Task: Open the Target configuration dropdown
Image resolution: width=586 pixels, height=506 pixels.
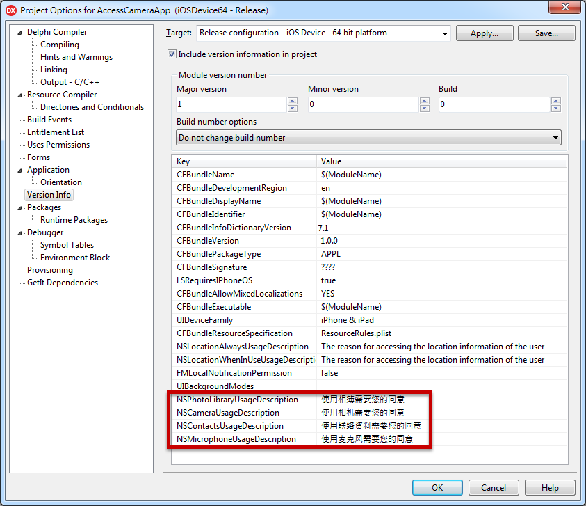Action: click(445, 33)
